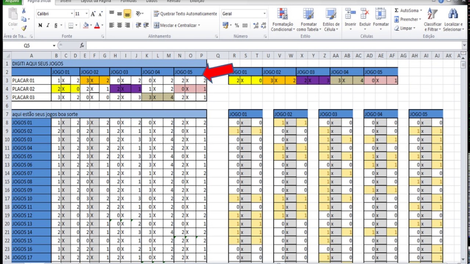Image resolution: width=470 pixels, height=264 pixels.
Task: Toggle middle vertical alignment
Action: point(119,14)
